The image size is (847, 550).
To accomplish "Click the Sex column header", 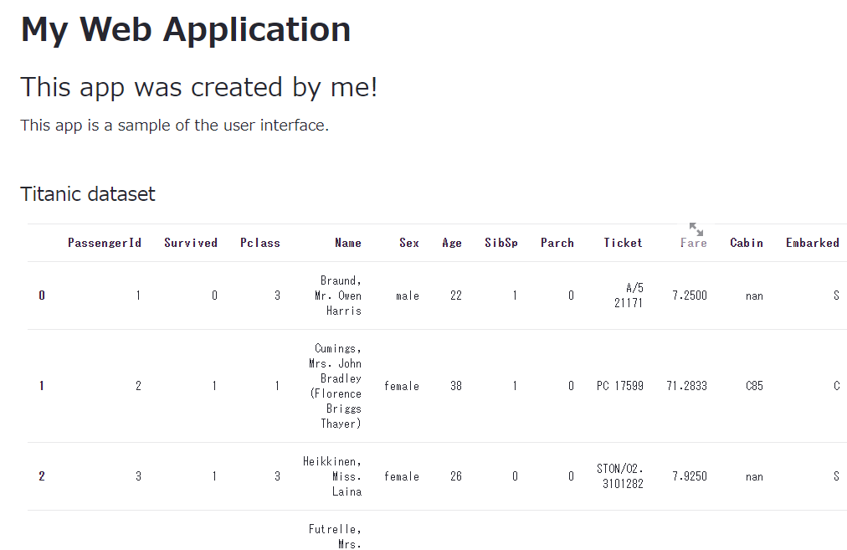I will coord(409,243).
